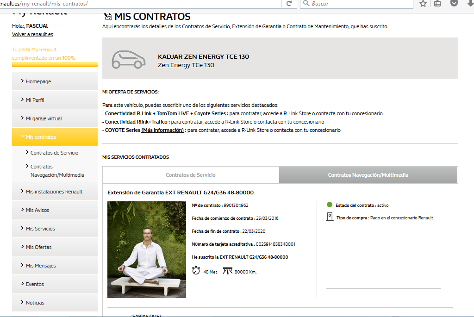Viewport: 474px width, 317px height.
Task: Open Mis Mensajes menu item
Action: click(55, 266)
